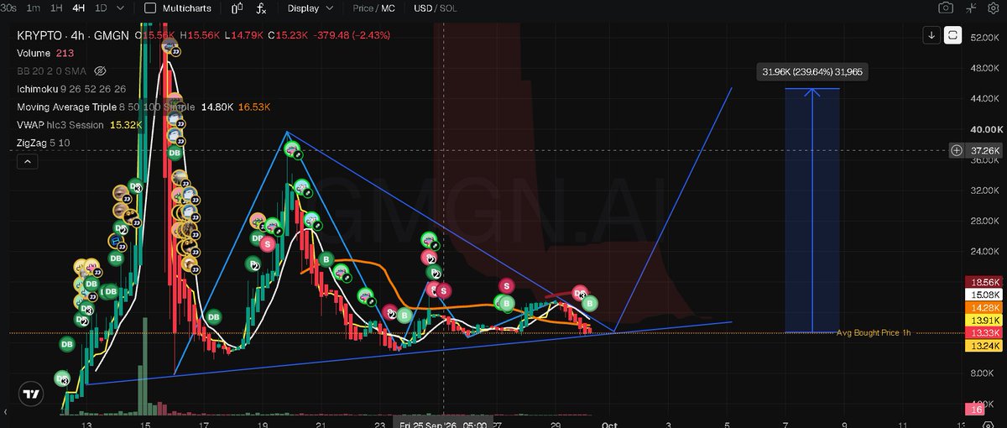1007x428 pixels.
Task: Enable the Multicharts checkbox
Action: coord(150,8)
